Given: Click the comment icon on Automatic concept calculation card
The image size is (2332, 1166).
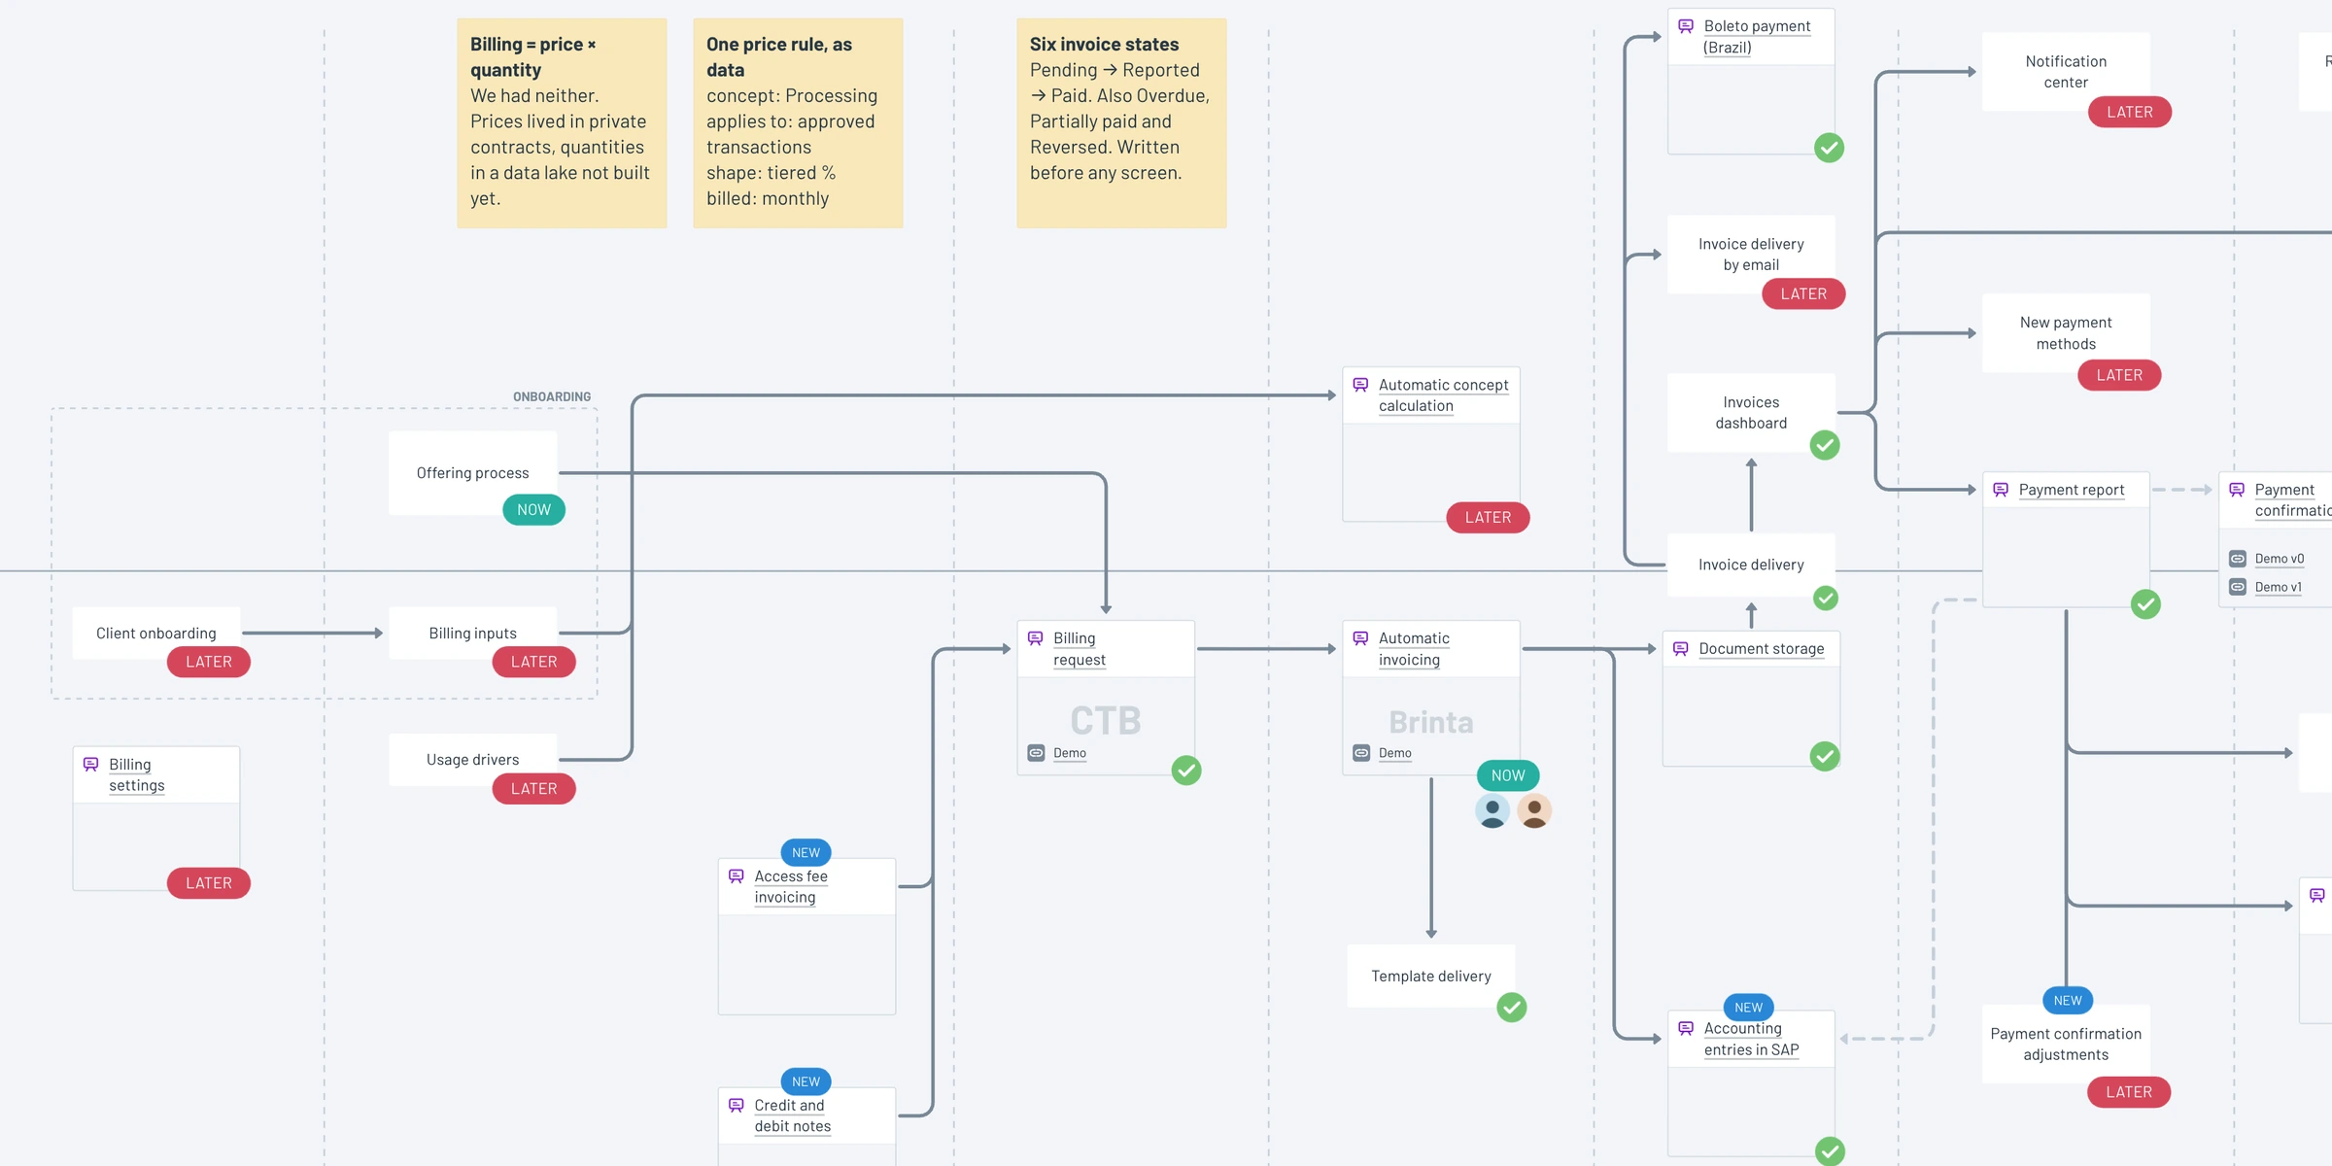Looking at the screenshot, I should click(1360, 385).
